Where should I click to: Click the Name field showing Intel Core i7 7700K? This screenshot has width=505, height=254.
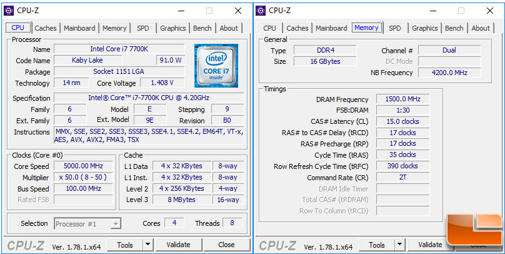point(119,49)
